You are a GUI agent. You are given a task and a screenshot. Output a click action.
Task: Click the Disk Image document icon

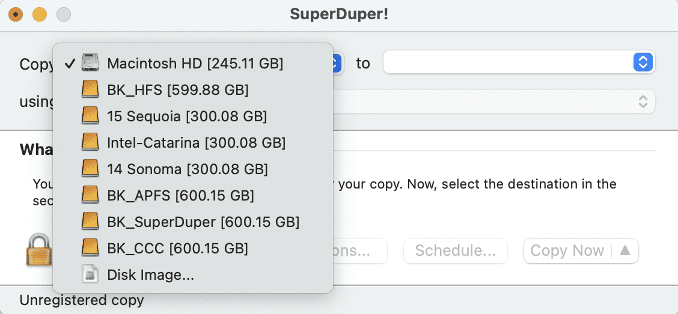click(x=90, y=274)
